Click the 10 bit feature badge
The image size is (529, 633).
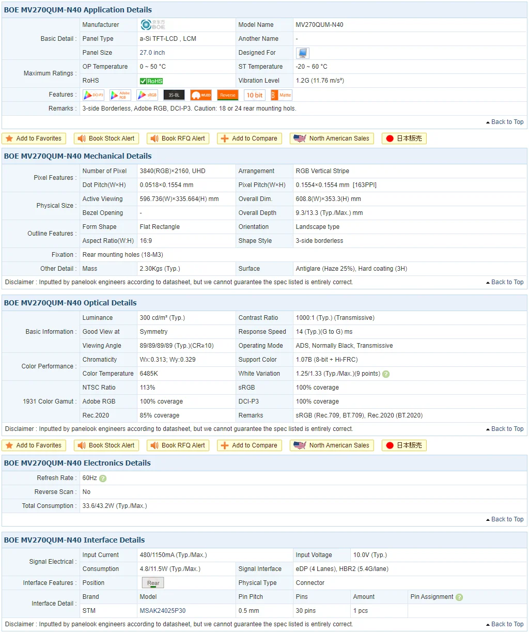[255, 95]
